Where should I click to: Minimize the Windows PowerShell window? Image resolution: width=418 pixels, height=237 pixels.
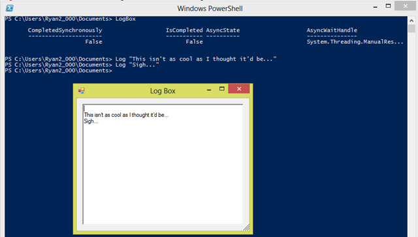point(376,7)
